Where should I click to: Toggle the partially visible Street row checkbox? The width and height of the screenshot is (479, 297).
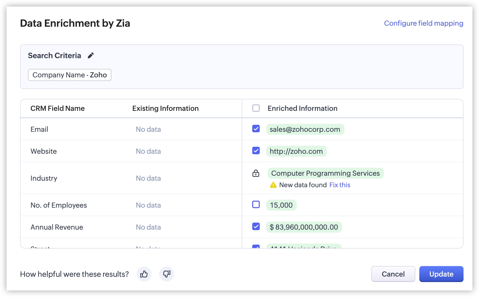256,247
